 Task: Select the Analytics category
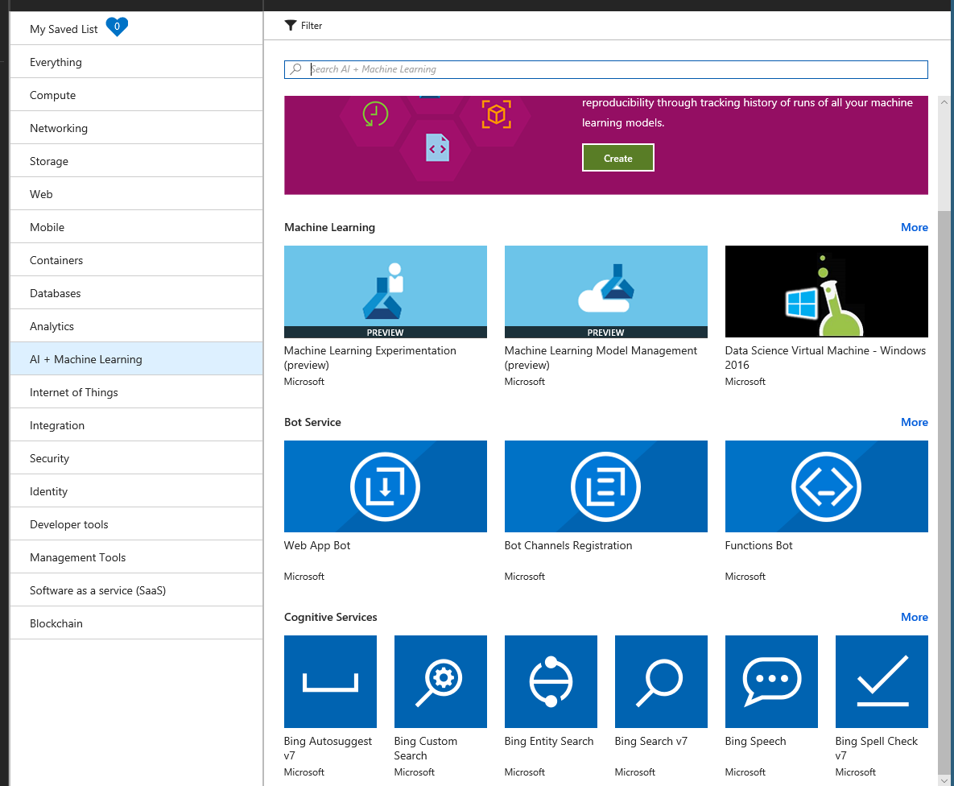136,325
